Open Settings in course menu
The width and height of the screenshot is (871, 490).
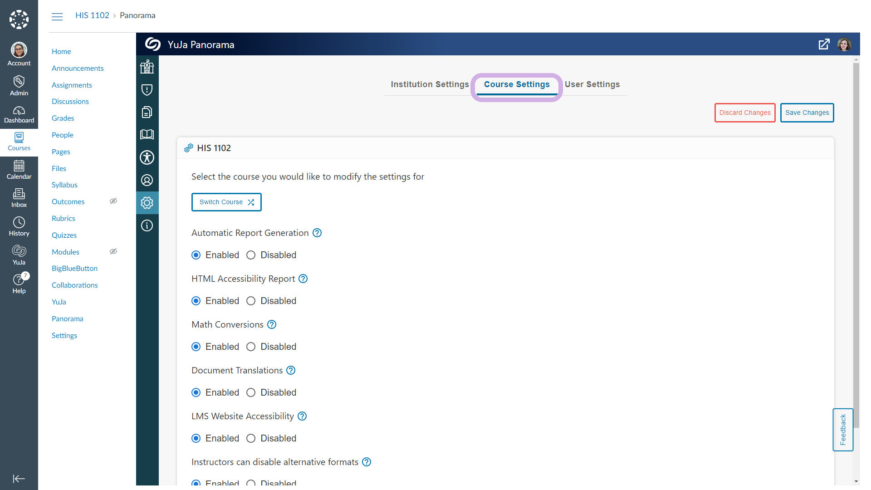coord(64,335)
